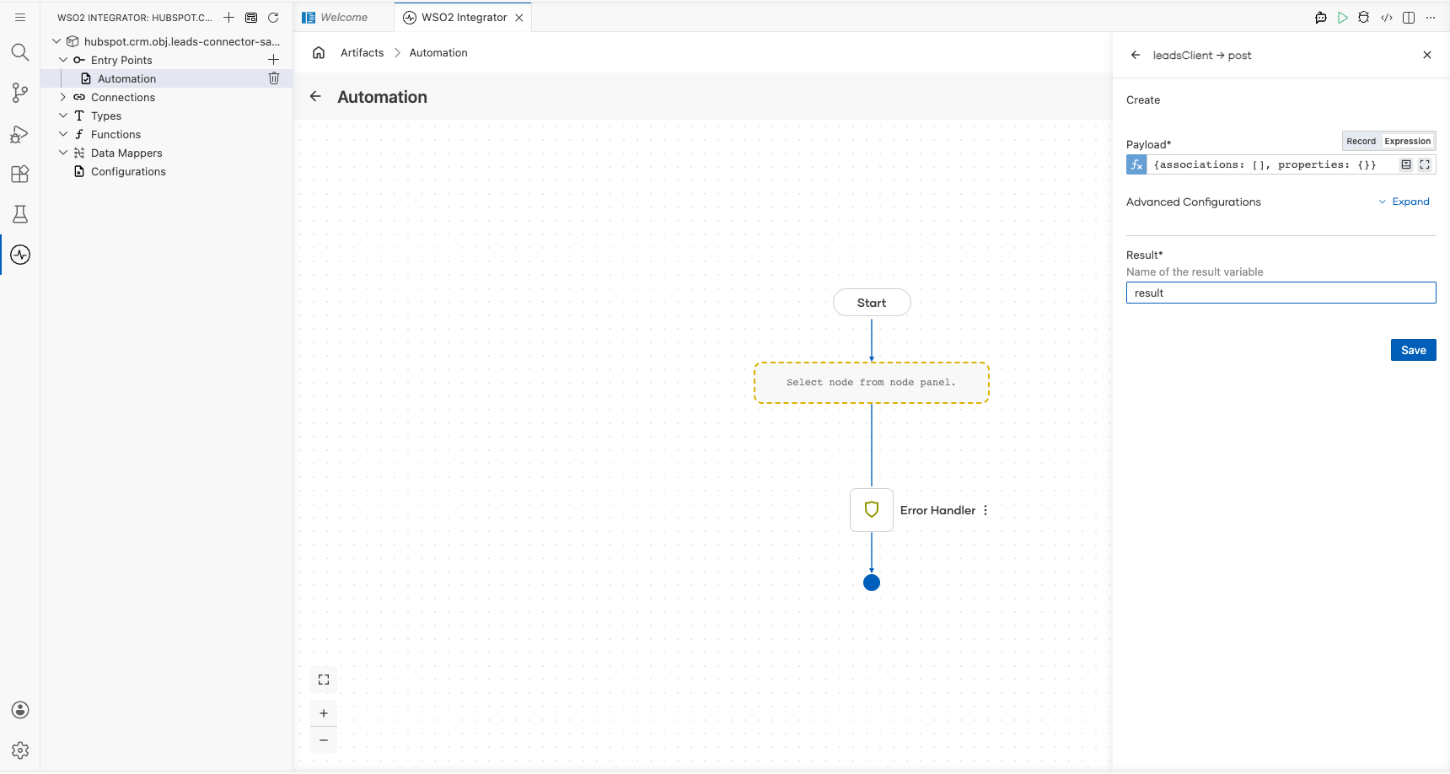Click the Start node in the diagram
Viewport: 1450px width, 774px height.
click(x=872, y=303)
